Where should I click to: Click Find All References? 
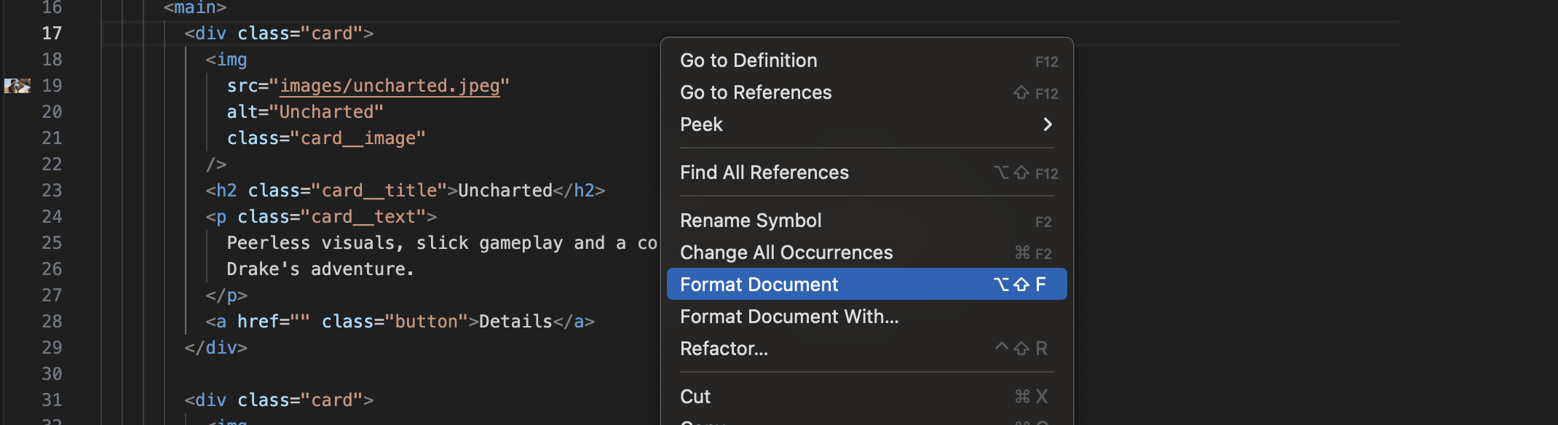764,172
